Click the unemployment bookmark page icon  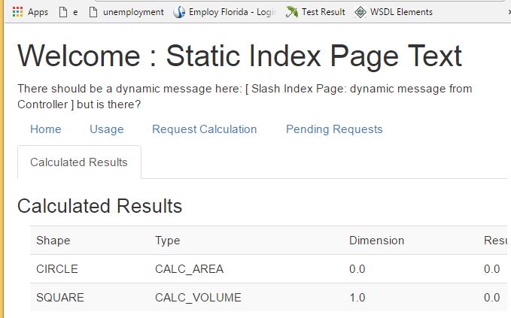(93, 12)
